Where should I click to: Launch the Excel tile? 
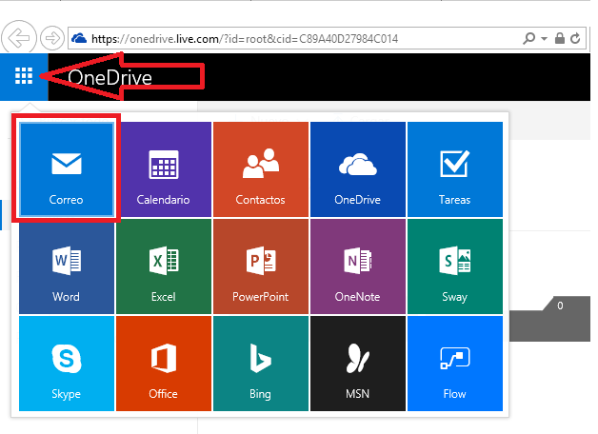coord(164,266)
